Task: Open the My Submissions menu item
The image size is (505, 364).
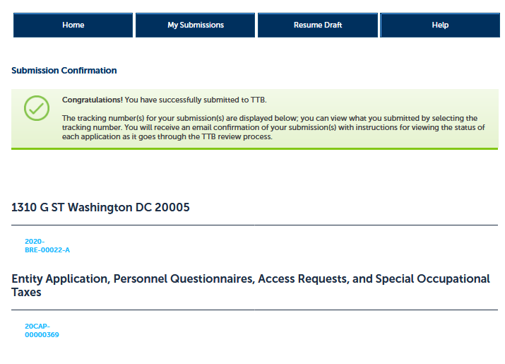Action: [196, 25]
